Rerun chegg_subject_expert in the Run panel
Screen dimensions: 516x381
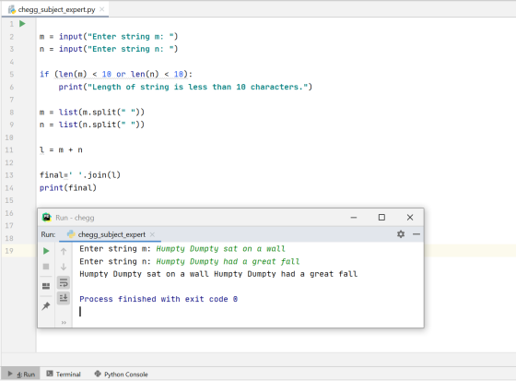pos(46,251)
